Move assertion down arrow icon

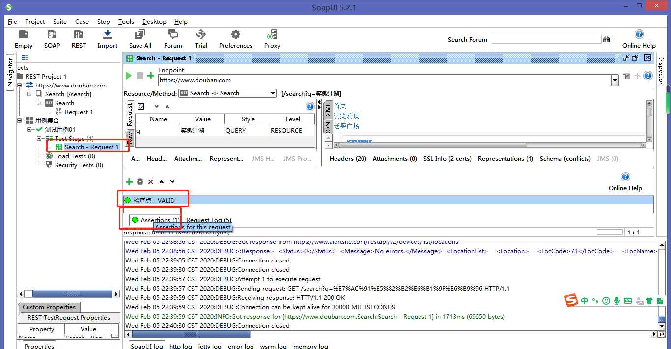172,182
